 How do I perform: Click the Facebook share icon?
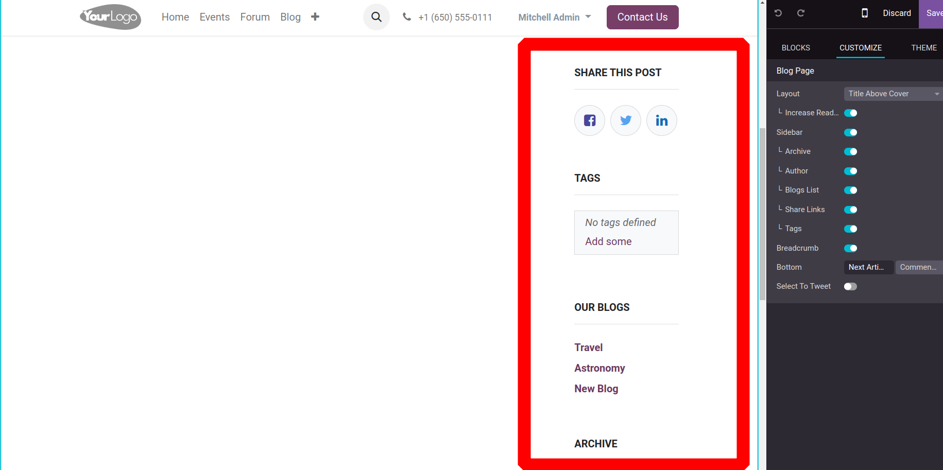click(x=590, y=120)
